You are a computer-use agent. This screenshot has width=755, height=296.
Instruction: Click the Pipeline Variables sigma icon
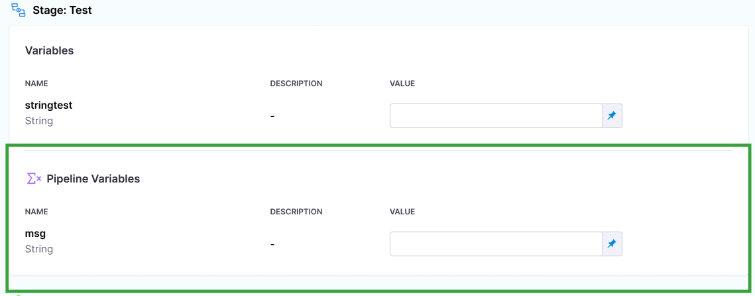tap(34, 179)
